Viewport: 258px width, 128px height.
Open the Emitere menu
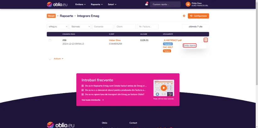click(x=81, y=4)
